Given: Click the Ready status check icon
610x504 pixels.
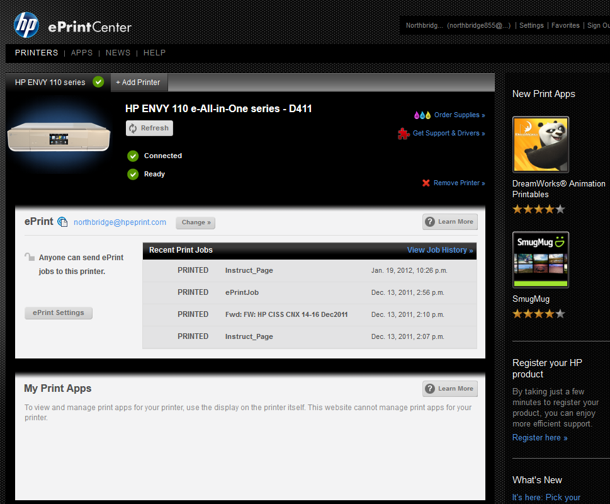Looking at the screenshot, I should point(133,175).
